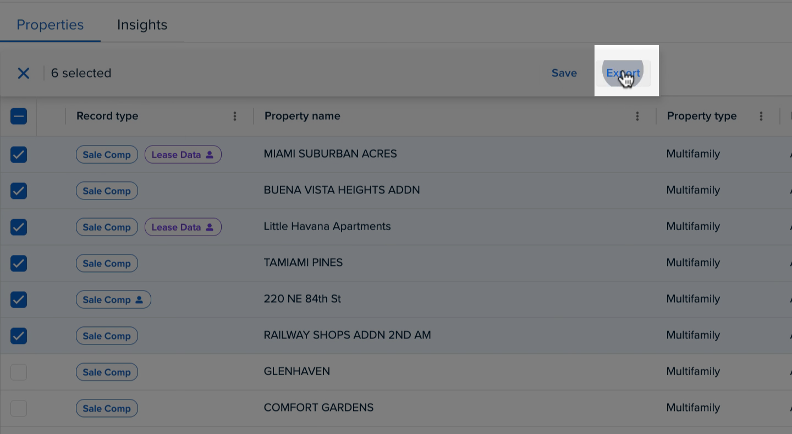Uncheck the RAILWAY SHOPS ADDN 2ND AM row
Screen dimensions: 792x434
[x=19, y=336]
